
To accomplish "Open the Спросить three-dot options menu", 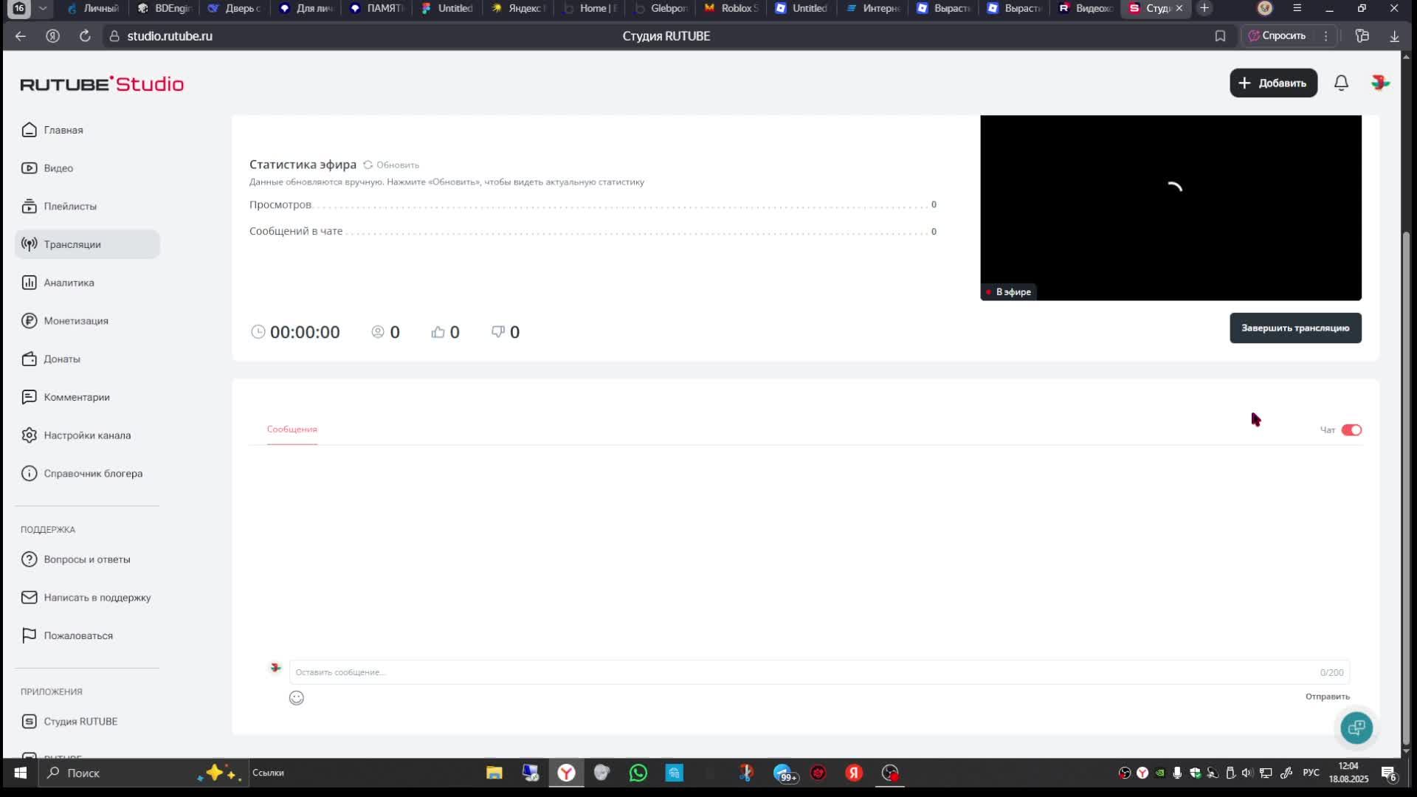I will click(x=1325, y=36).
